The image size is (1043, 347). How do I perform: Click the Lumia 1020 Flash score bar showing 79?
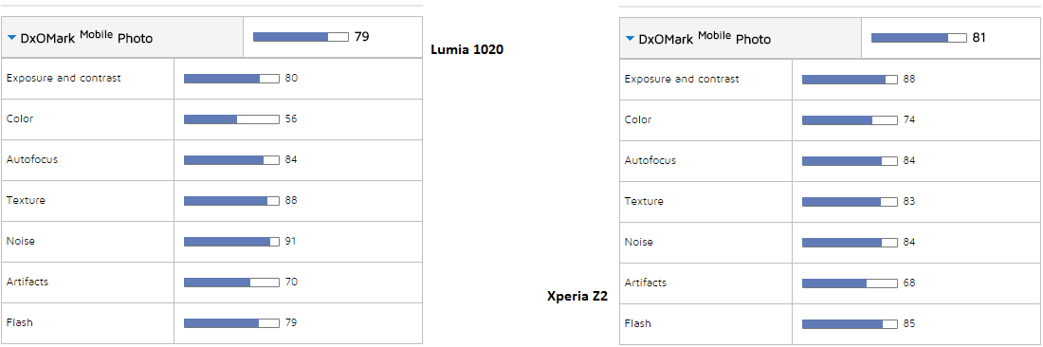pos(231,323)
